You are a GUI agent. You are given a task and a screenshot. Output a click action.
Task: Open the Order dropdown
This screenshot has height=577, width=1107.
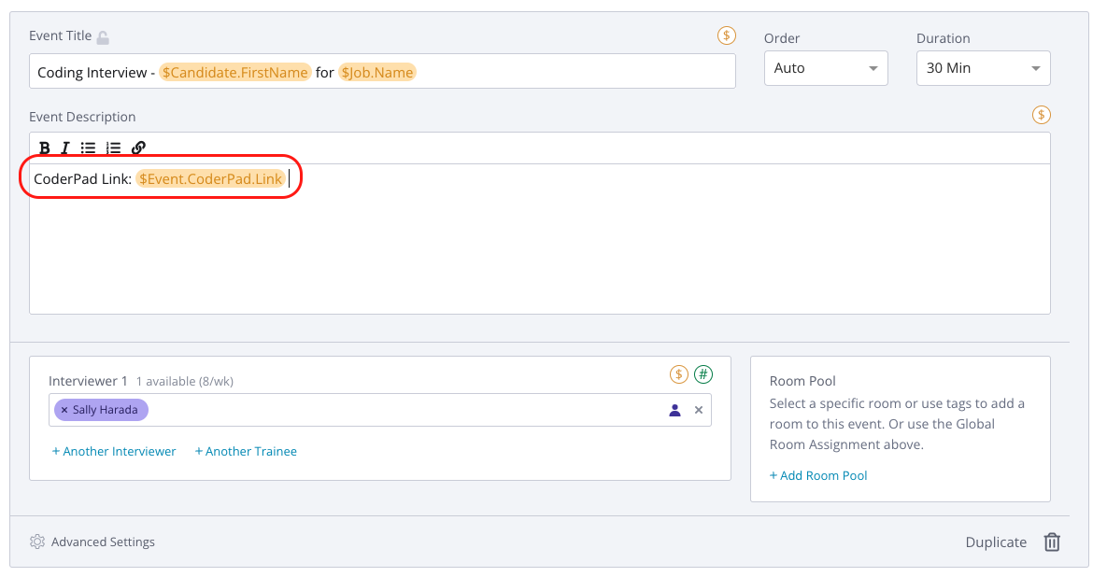tap(825, 68)
